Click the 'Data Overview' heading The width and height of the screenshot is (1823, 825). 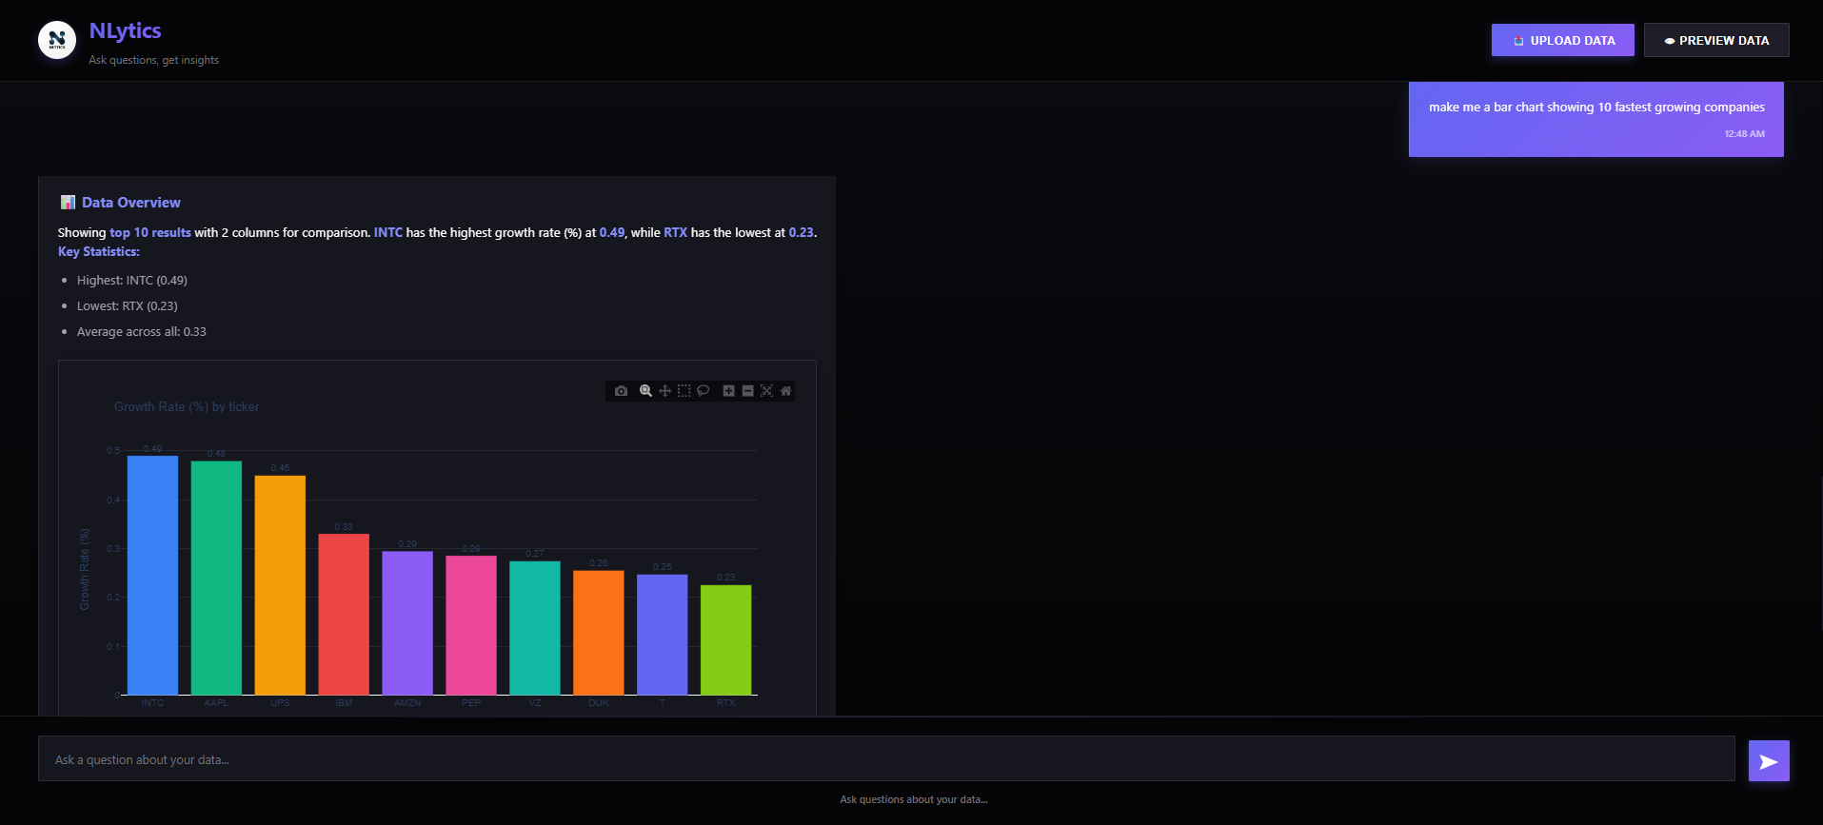[x=130, y=202]
